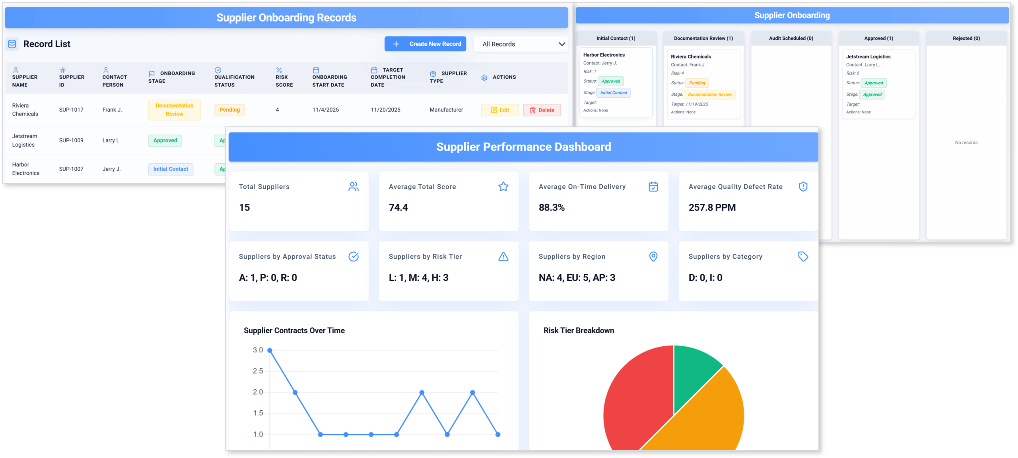
Task: Click the Risk Tier warning triangle icon
Action: (x=503, y=257)
